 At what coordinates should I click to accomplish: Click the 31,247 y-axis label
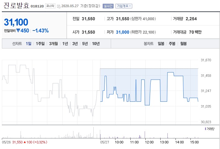pyautogui.click(x=206, y=91)
